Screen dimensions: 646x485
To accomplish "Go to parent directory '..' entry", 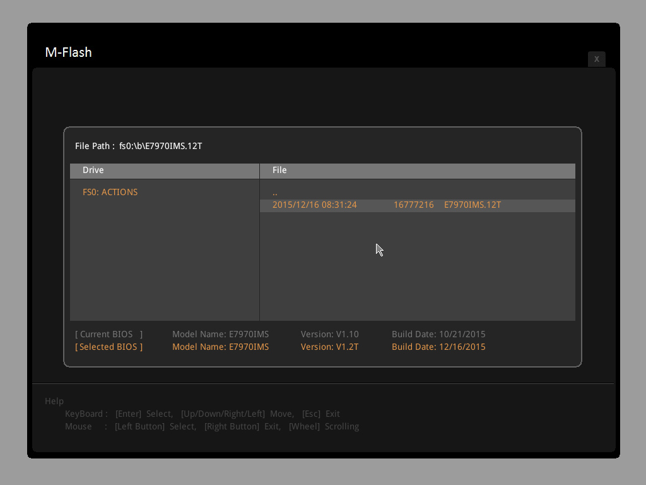I will click(x=275, y=193).
